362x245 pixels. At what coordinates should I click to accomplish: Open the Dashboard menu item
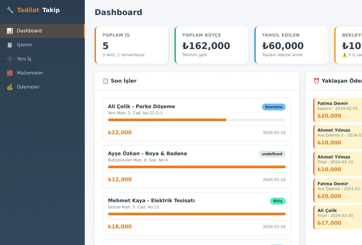click(x=42, y=31)
